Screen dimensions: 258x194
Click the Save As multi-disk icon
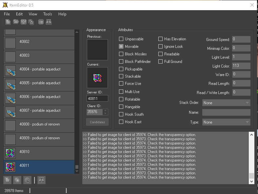31,22
